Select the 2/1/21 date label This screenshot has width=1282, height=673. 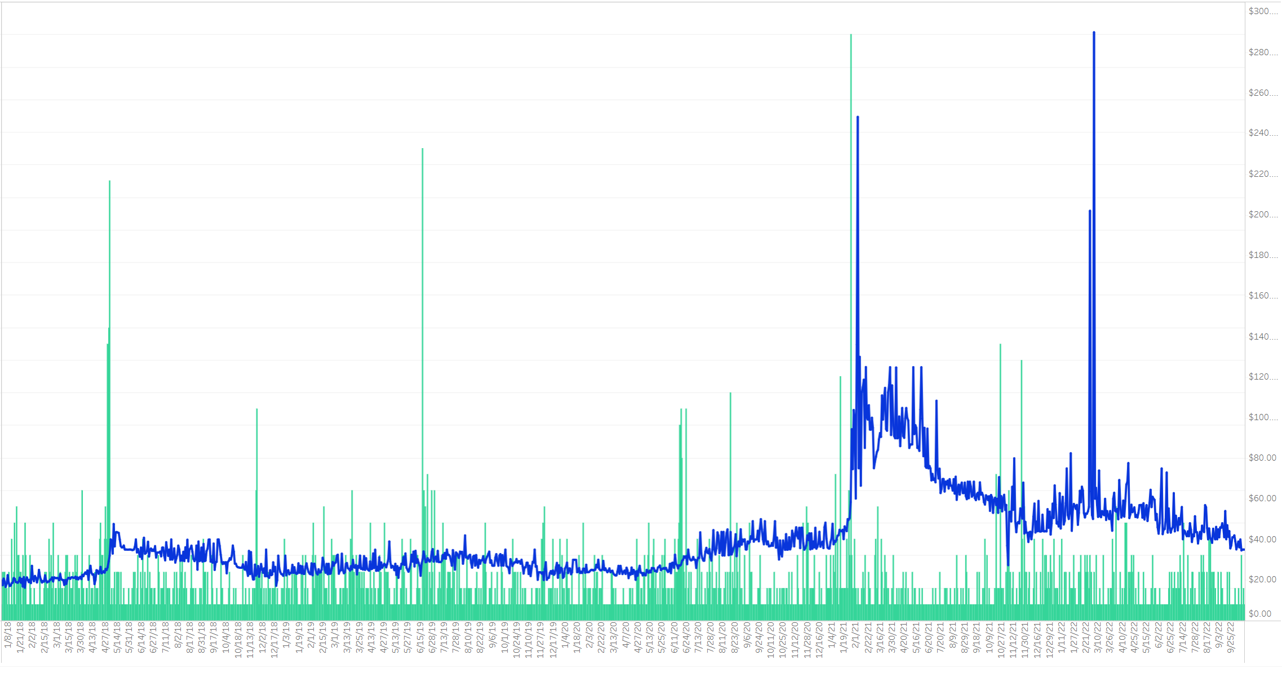coord(856,635)
